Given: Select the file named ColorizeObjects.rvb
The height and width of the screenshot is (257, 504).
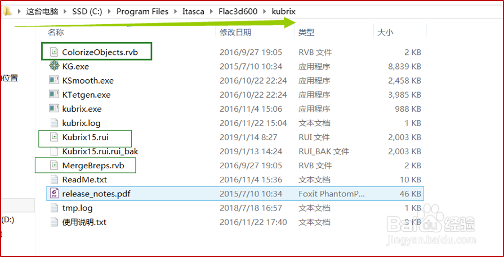Looking at the screenshot, I should pyautogui.click(x=100, y=52).
